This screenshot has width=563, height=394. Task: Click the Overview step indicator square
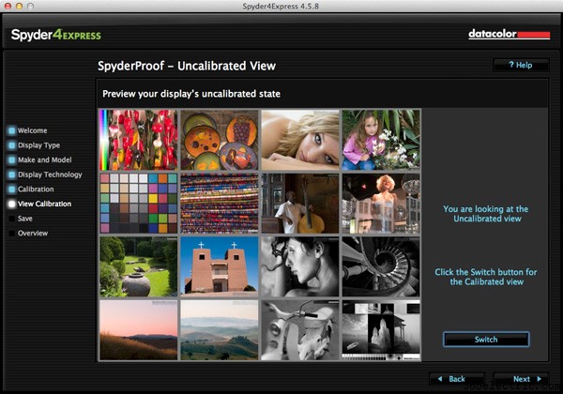pos(11,234)
